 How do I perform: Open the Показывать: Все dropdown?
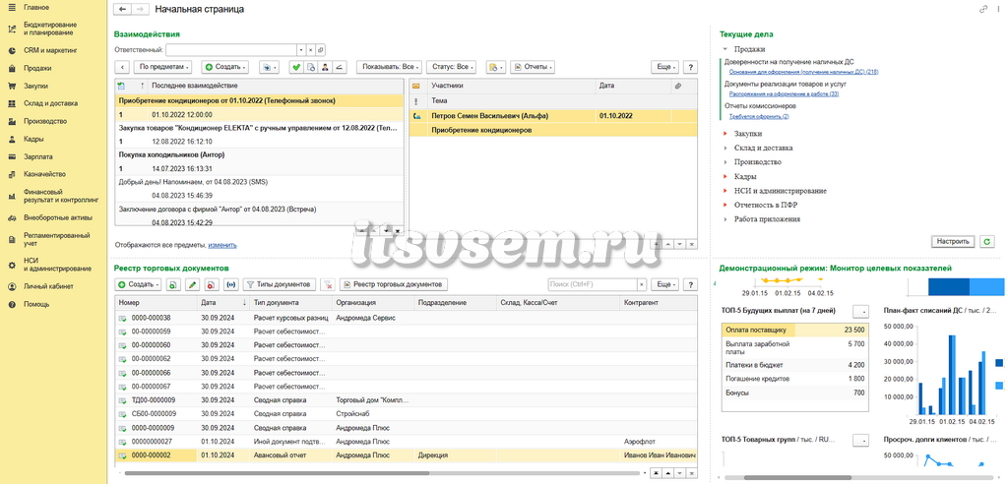[x=390, y=67]
